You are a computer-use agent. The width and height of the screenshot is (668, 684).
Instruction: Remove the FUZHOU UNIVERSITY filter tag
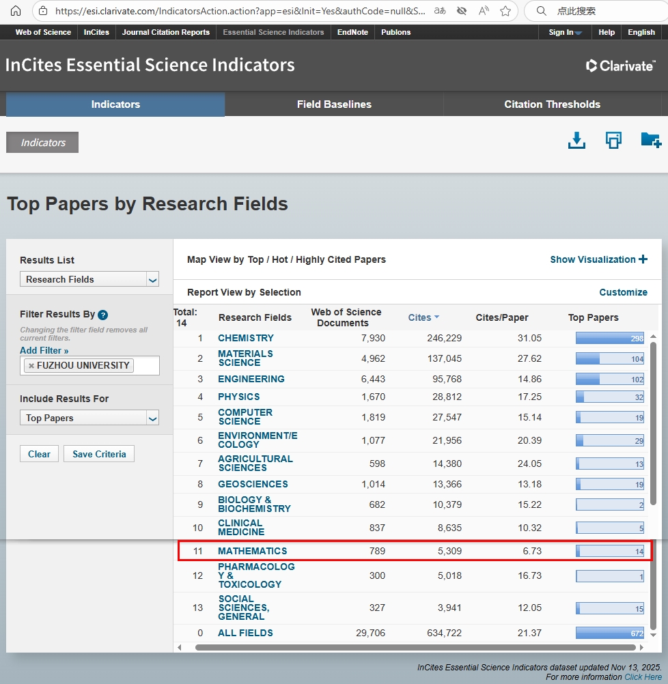(x=31, y=366)
